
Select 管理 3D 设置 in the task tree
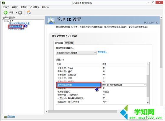pos(15,26)
